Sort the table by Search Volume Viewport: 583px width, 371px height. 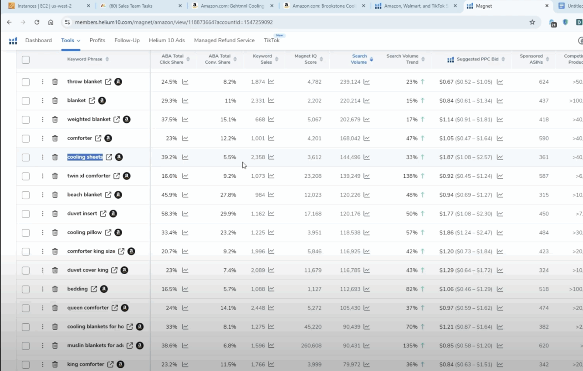(x=359, y=58)
